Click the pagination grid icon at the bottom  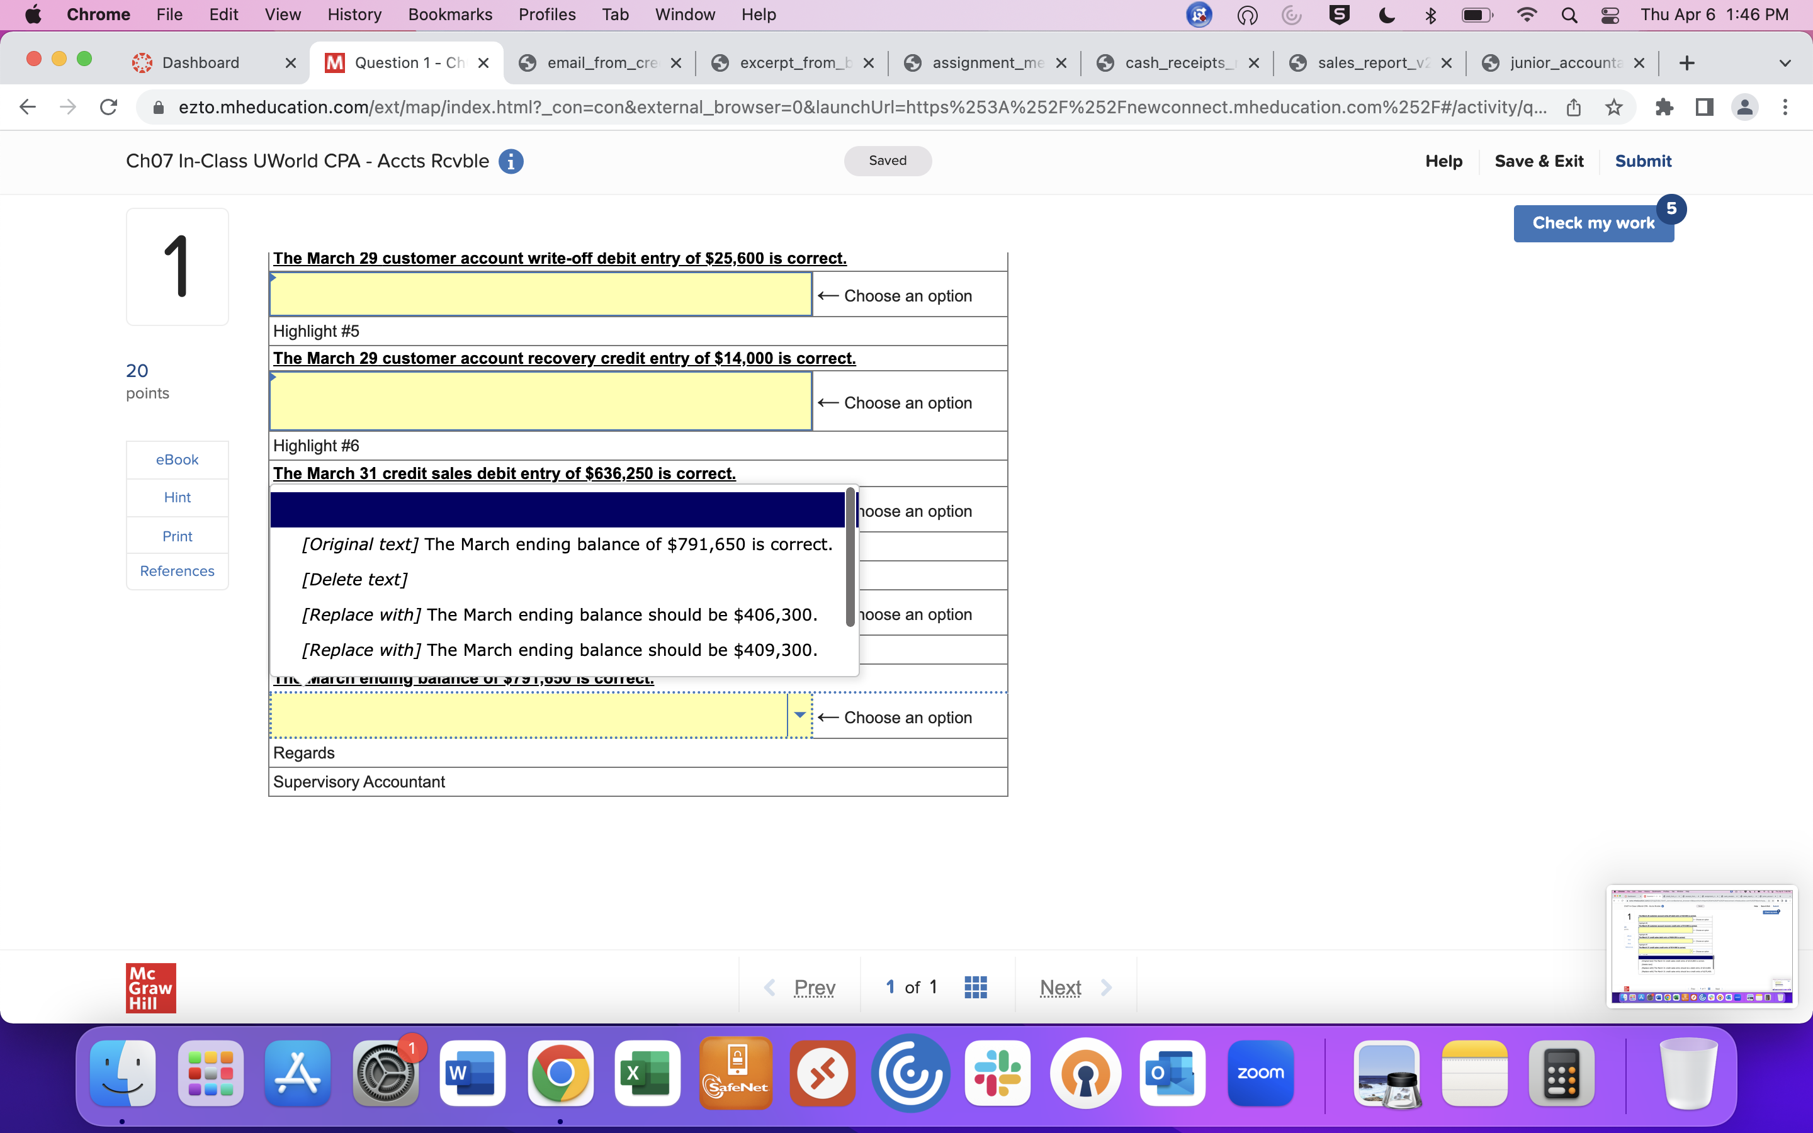974,987
